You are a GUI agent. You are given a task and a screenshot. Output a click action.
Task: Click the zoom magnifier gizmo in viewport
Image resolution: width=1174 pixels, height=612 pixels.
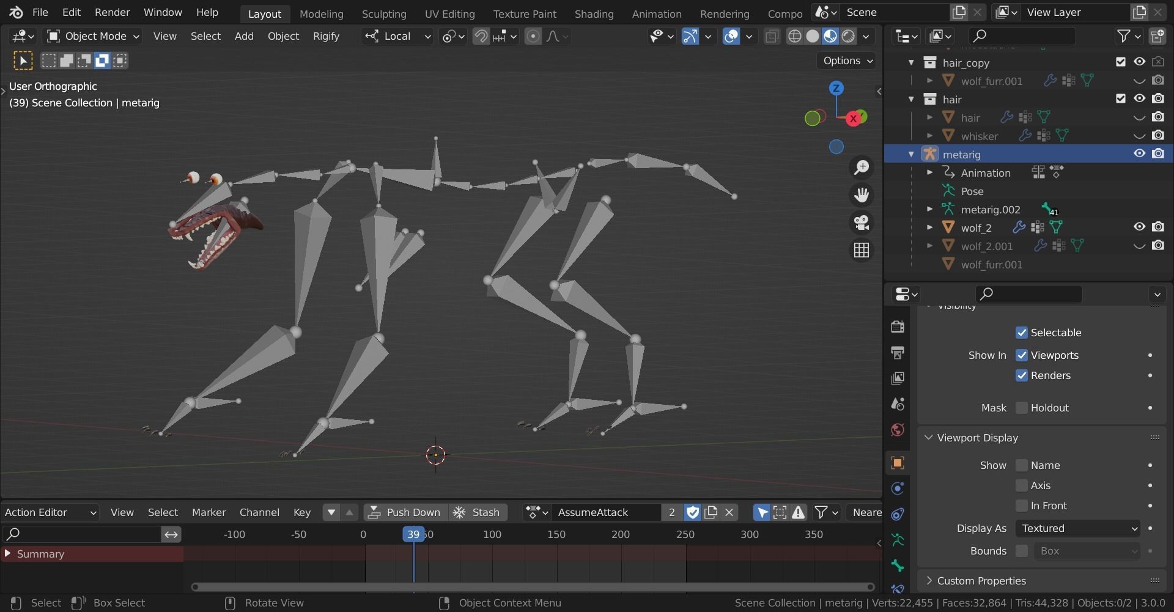[x=862, y=168]
